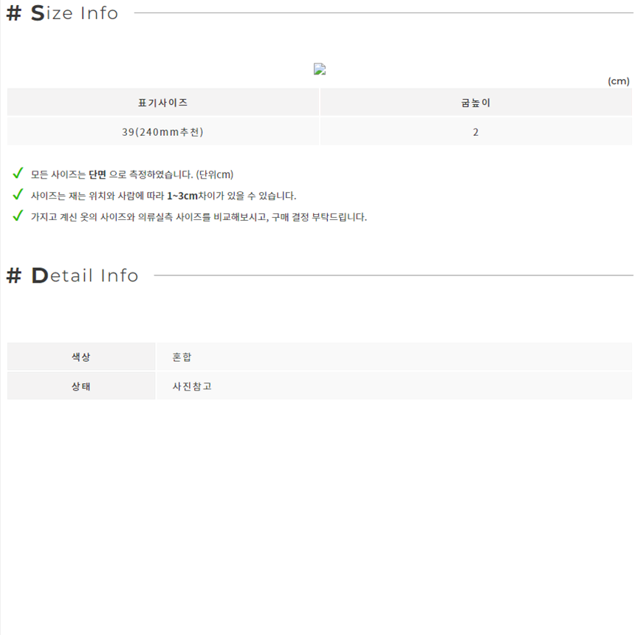Click the green checkmark beside '모든 사이즈는 단면'
This screenshot has width=635, height=635.
pyautogui.click(x=18, y=174)
